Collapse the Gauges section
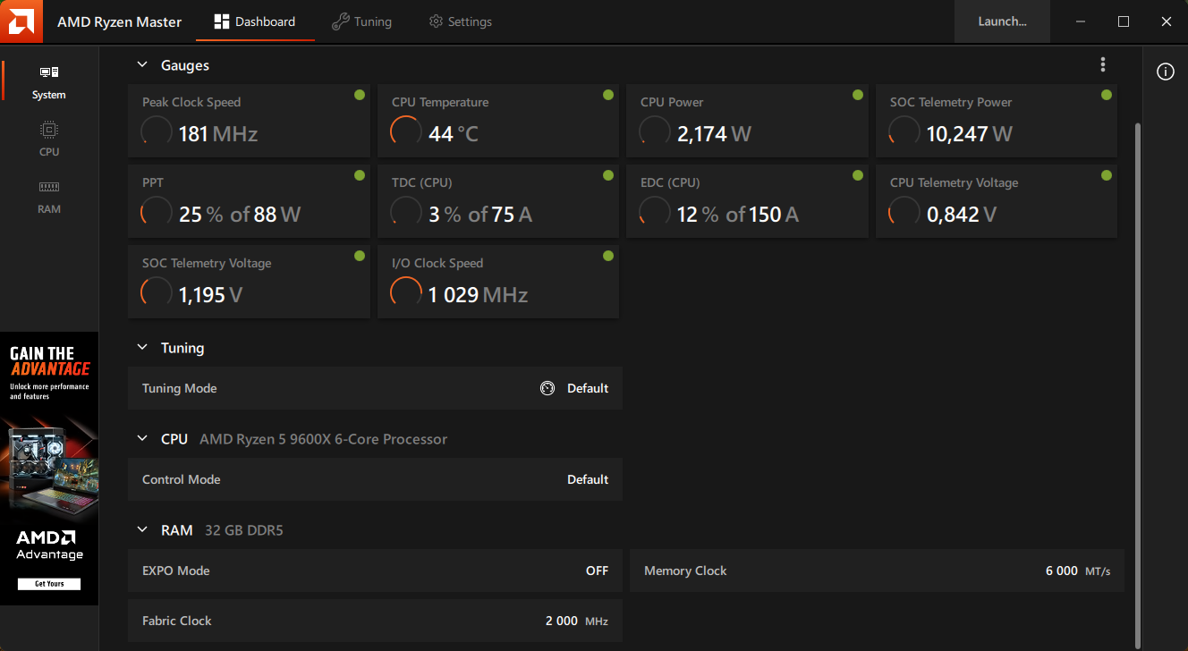Viewport: 1188px width, 651px height. pyautogui.click(x=142, y=65)
